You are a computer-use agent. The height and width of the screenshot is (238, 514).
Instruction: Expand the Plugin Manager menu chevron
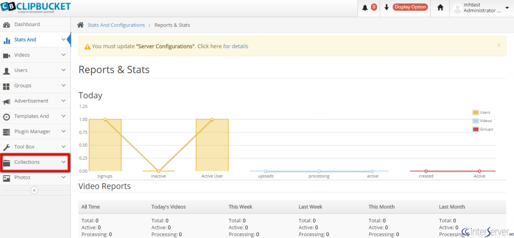click(64, 132)
